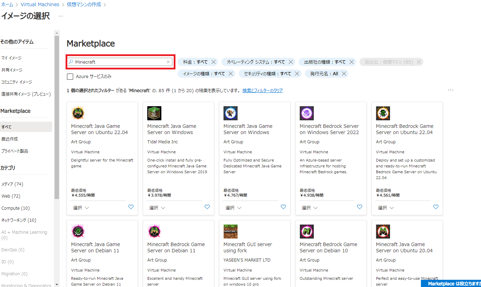
Task: Open the 料金 : すべて filter
Action: coord(195,62)
